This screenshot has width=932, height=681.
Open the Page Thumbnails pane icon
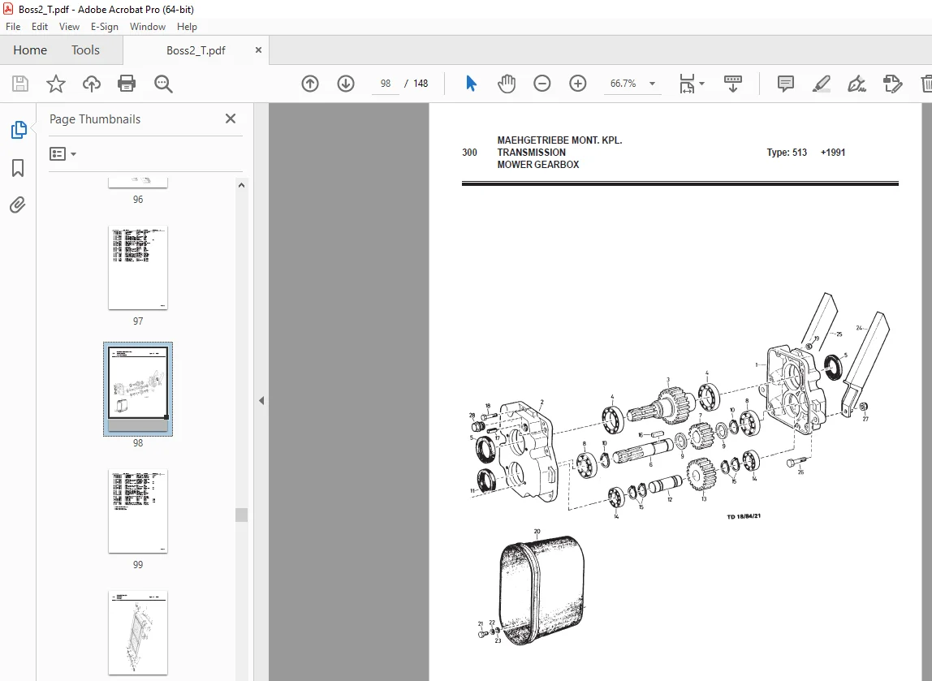click(19, 130)
